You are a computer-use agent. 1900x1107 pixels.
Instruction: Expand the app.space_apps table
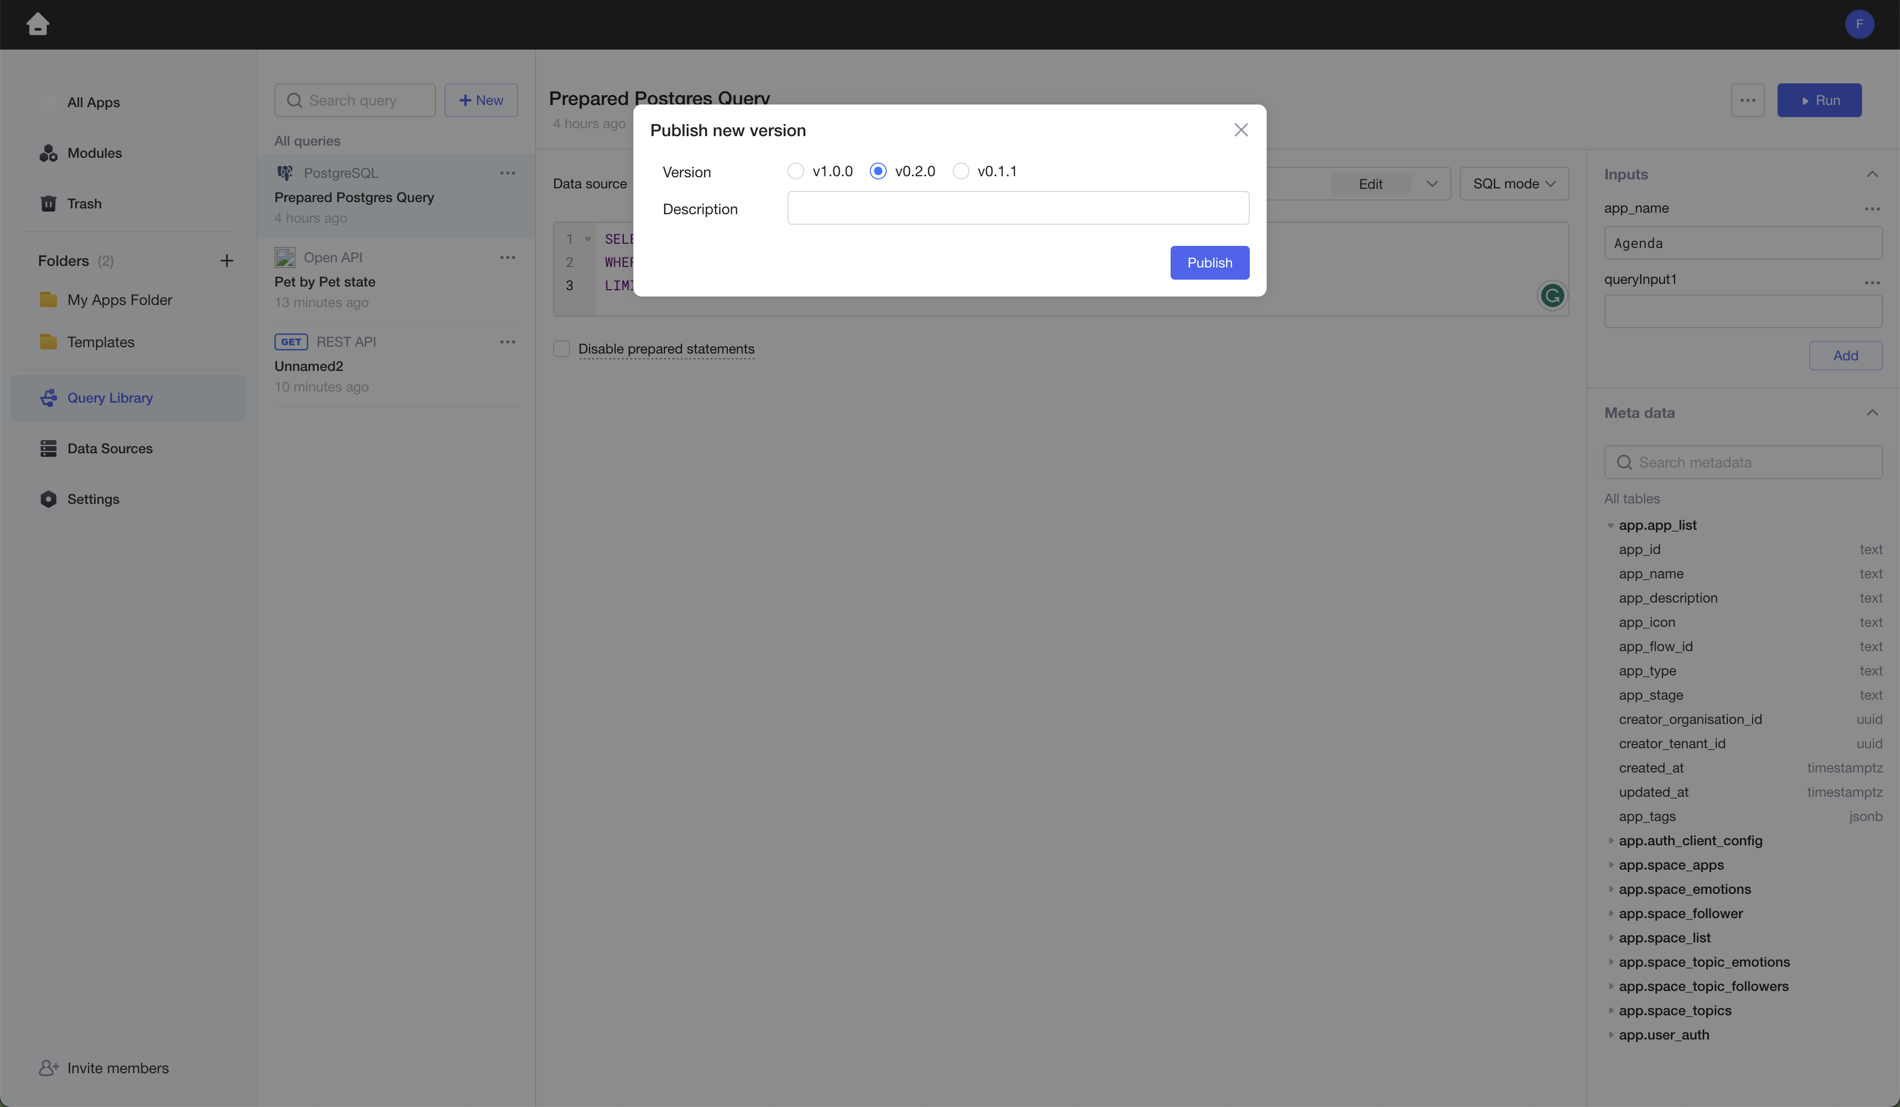point(1611,865)
